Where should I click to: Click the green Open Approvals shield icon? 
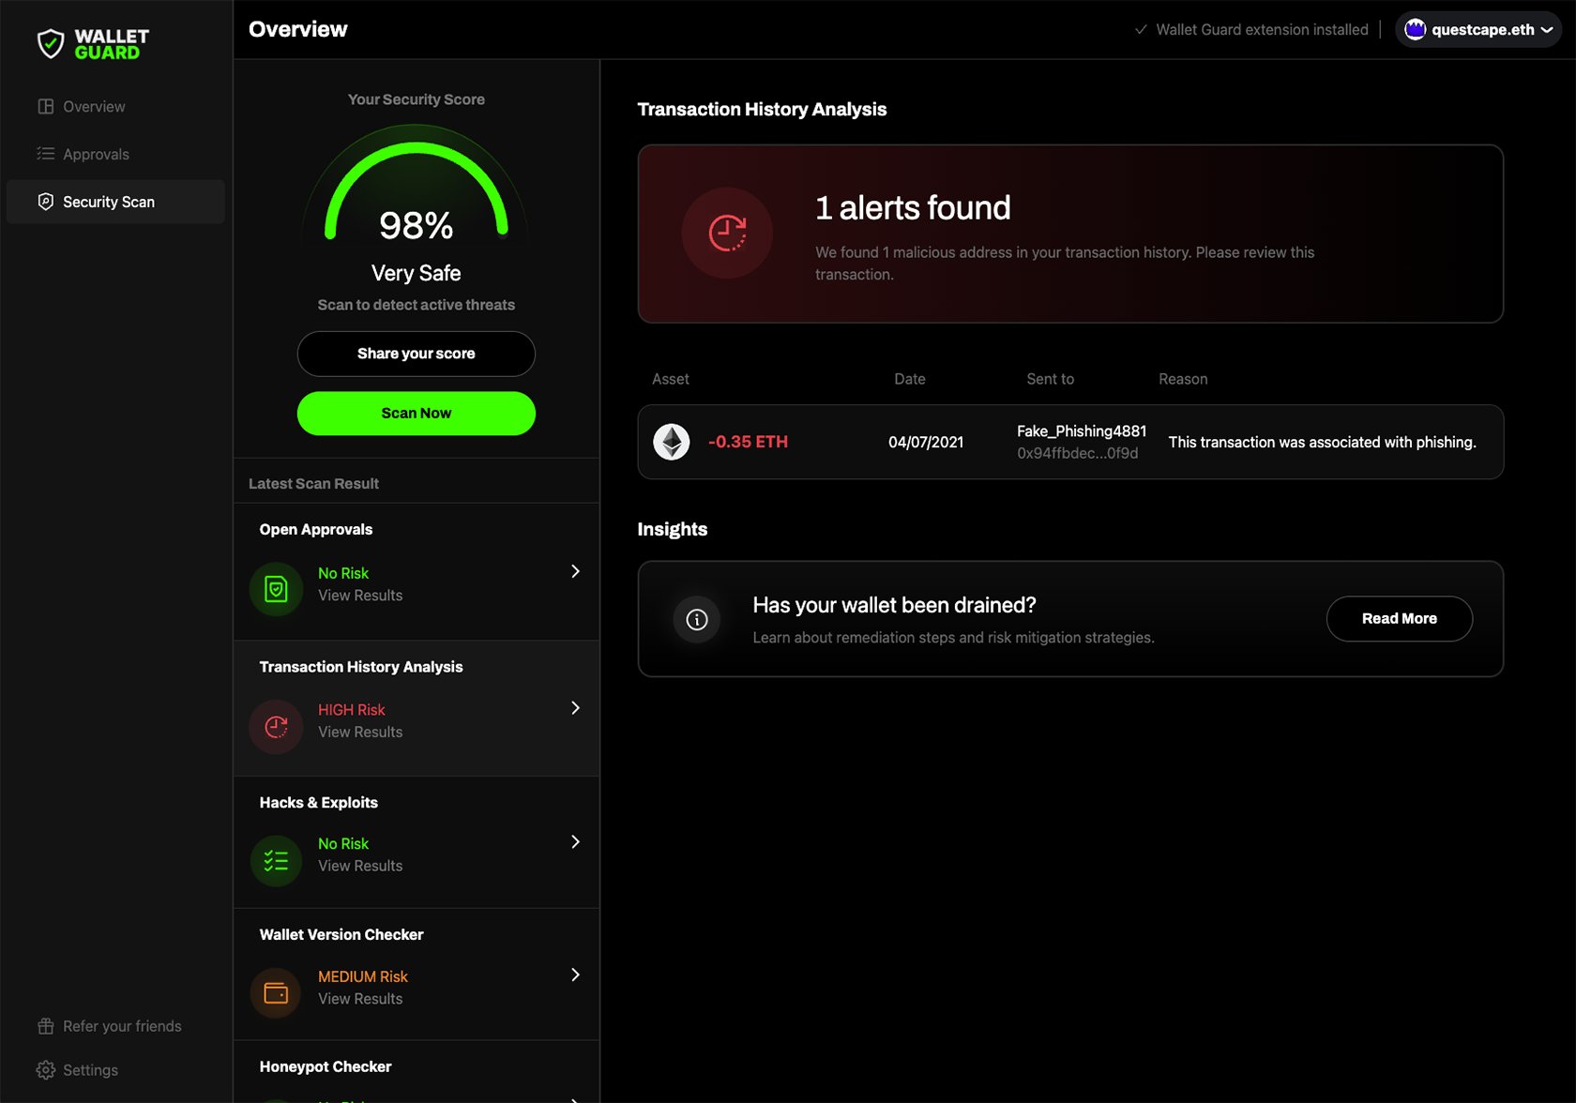[276, 589]
